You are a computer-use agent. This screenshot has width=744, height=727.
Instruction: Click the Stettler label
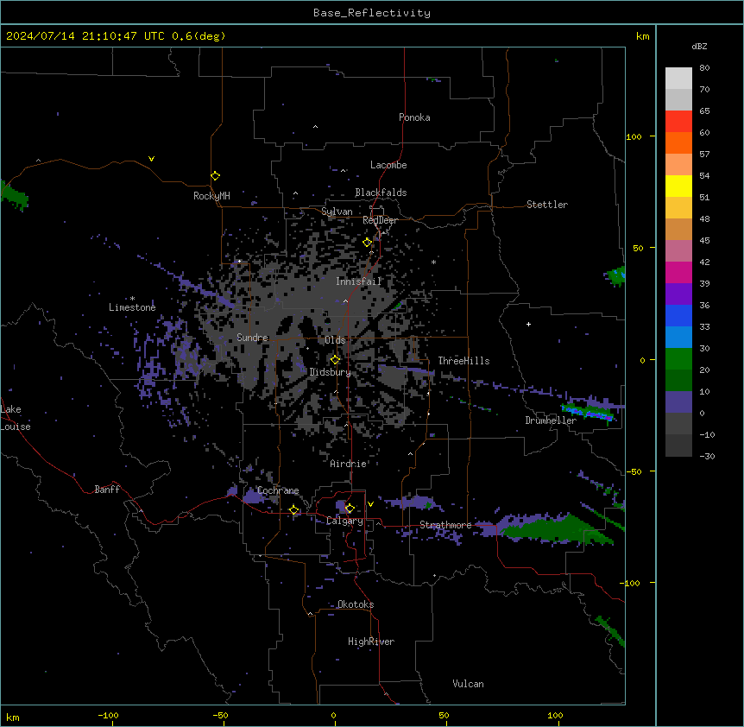pyautogui.click(x=547, y=205)
